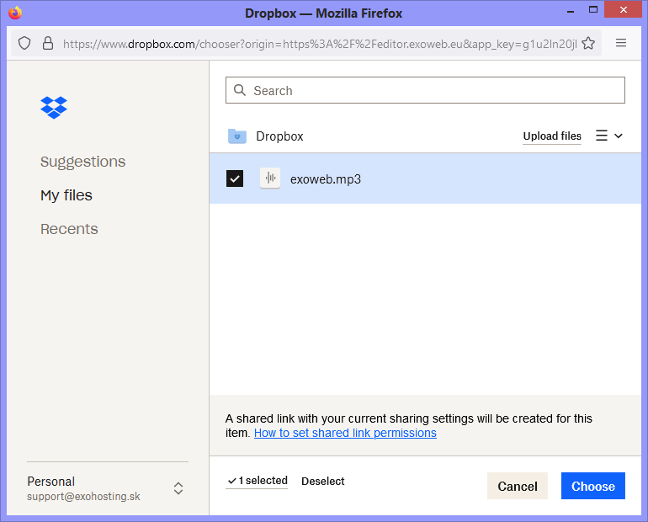Image resolution: width=648 pixels, height=522 pixels.
Task: Click the Personal account label
Action: click(50, 481)
